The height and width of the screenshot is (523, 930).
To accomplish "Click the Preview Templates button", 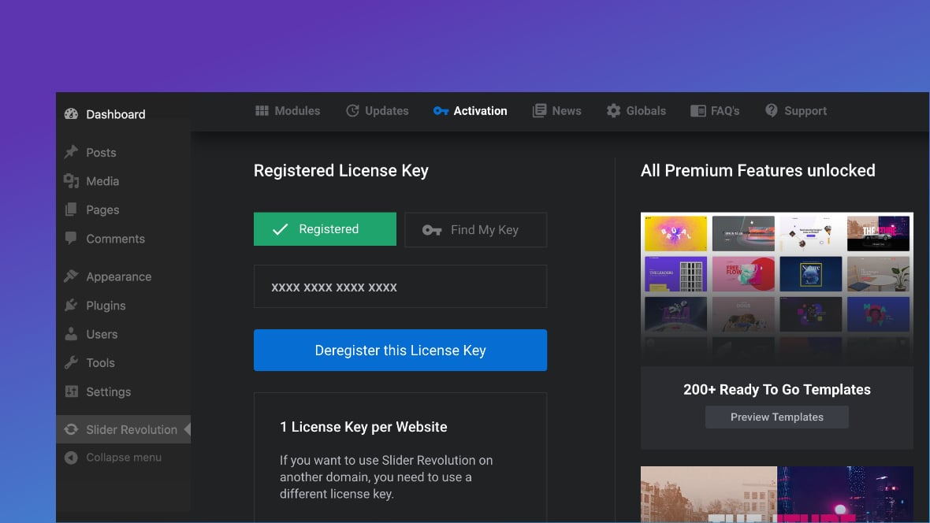I will [776, 417].
